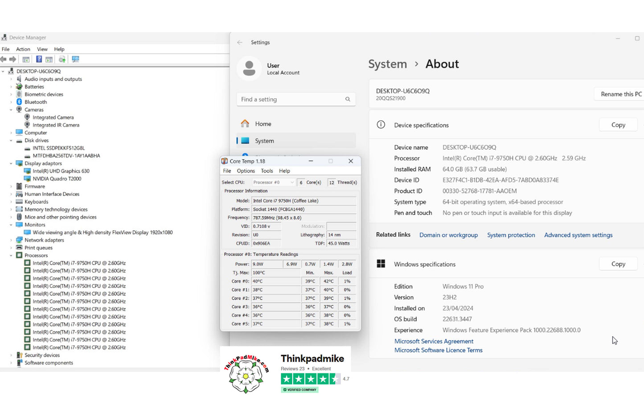
Task: Click the Firmware category icon
Action: (x=19, y=186)
